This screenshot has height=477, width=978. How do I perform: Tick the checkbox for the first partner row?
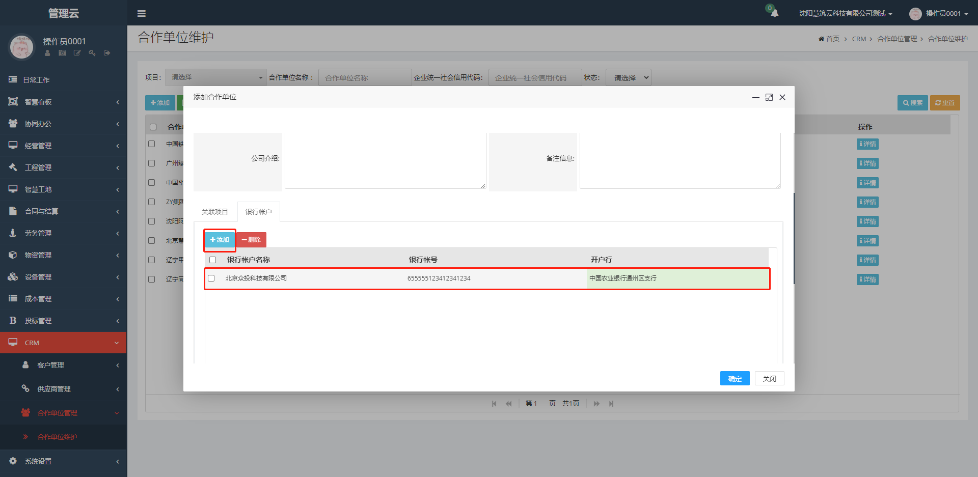(152, 144)
